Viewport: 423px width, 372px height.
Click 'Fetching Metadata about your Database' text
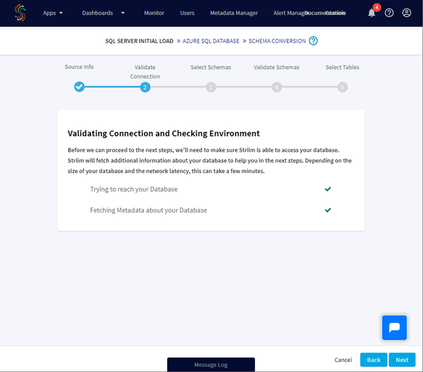pos(148,210)
